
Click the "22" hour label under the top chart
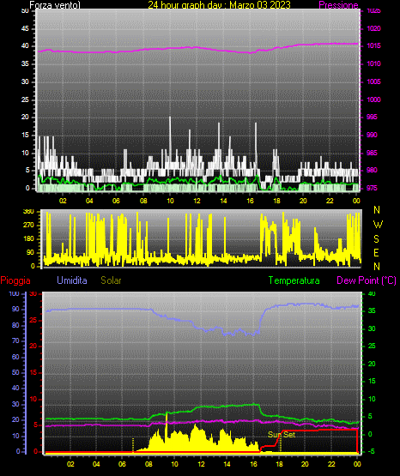click(330, 201)
